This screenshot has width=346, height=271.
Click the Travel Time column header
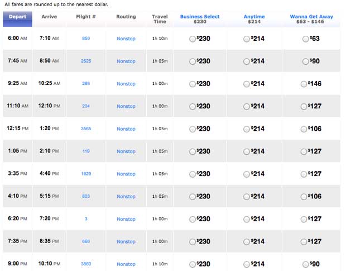tap(160, 19)
